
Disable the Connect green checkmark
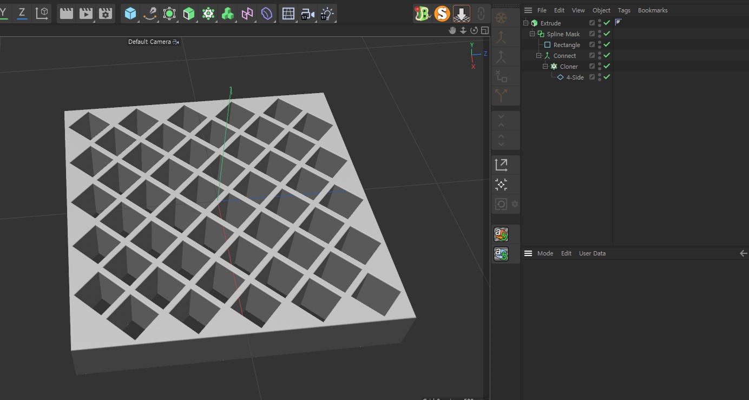(607, 55)
